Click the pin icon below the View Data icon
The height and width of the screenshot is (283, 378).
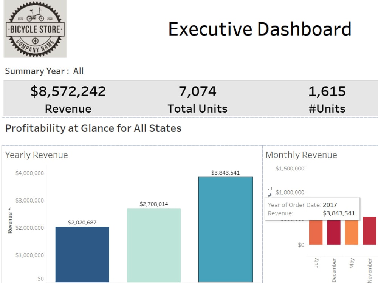270,195
